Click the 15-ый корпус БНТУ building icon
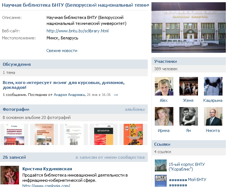Screen dimensions: 227x187 pyautogui.click(x=161, y=165)
